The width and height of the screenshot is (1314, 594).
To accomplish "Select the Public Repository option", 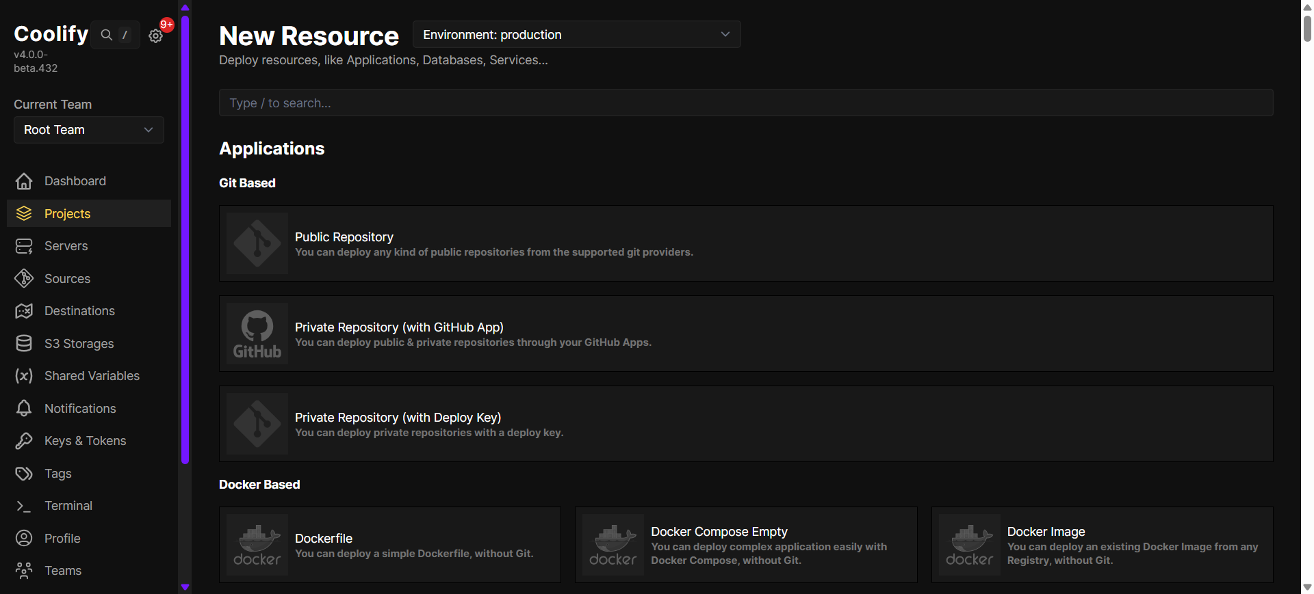I will coord(746,243).
